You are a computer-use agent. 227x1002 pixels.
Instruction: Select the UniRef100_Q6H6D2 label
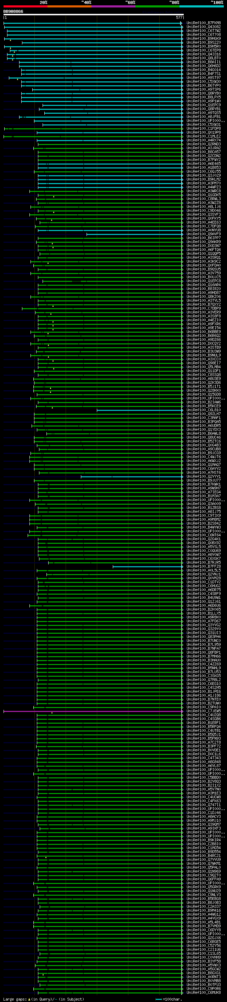[x=204, y=66]
